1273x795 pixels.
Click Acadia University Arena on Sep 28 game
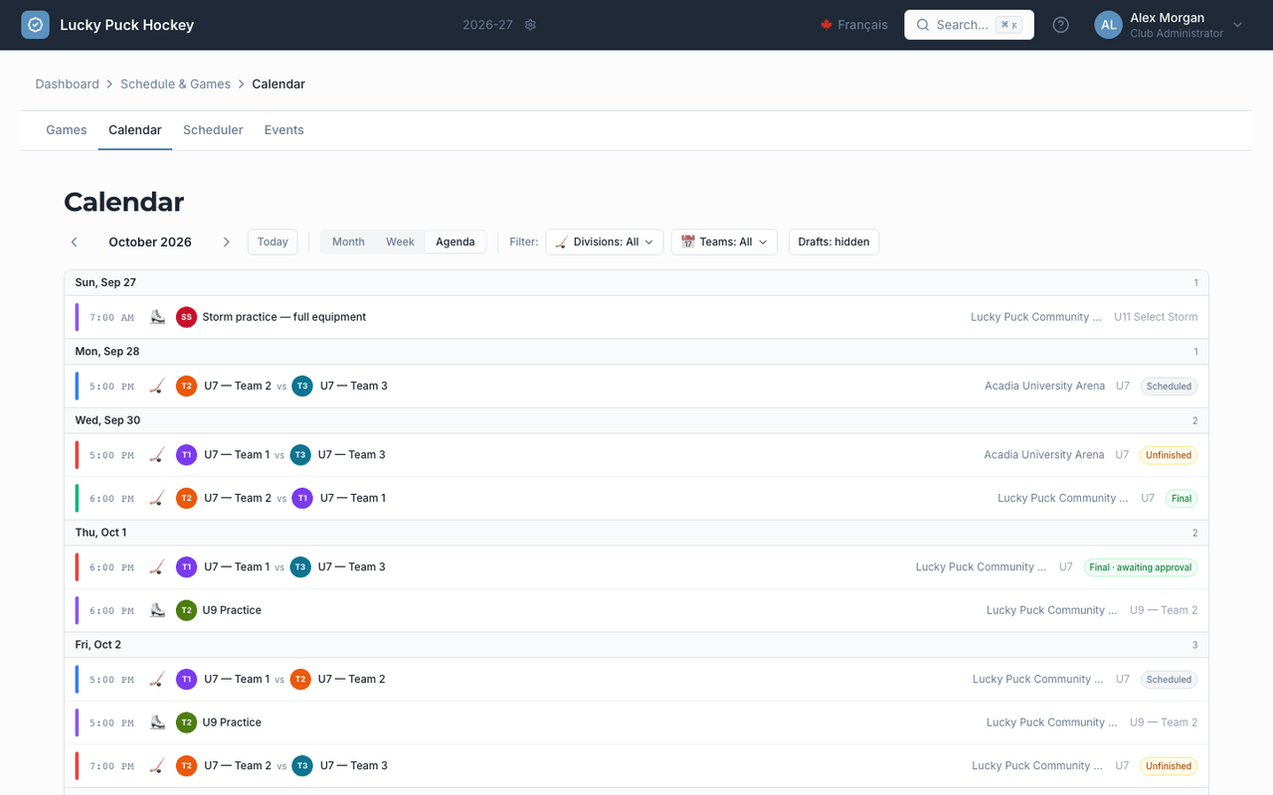[x=1044, y=386]
